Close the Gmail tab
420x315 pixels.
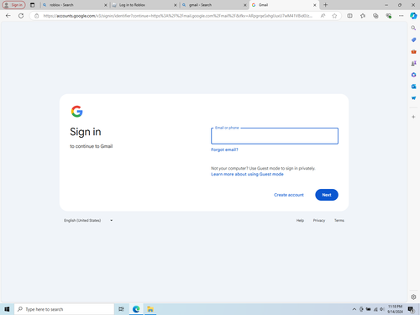point(315,5)
